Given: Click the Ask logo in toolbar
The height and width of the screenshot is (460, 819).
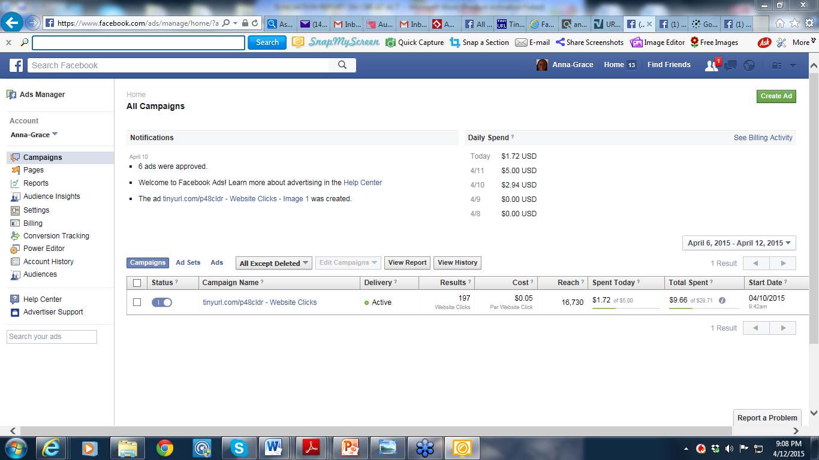Looking at the screenshot, I should [764, 43].
